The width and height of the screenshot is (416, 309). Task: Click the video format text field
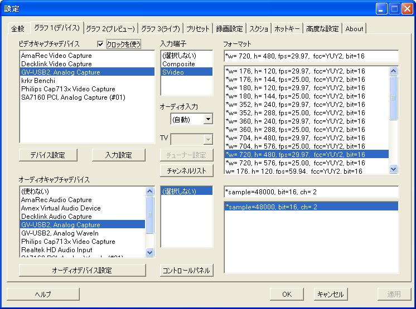click(x=311, y=56)
